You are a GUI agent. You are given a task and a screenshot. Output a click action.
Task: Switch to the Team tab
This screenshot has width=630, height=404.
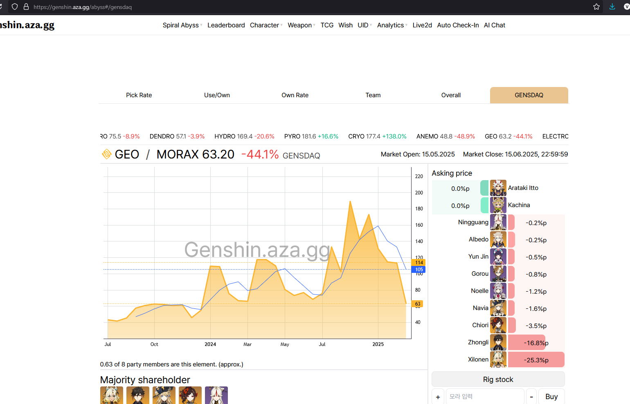[x=373, y=95]
